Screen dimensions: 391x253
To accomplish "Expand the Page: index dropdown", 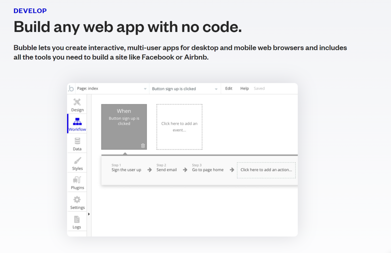I will pyautogui.click(x=112, y=89).
